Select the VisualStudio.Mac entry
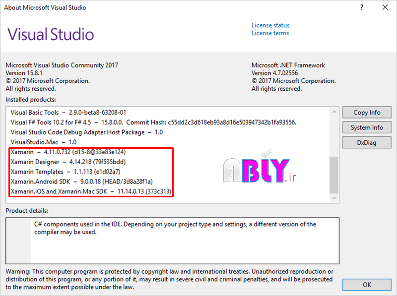 pyautogui.click(x=44, y=142)
